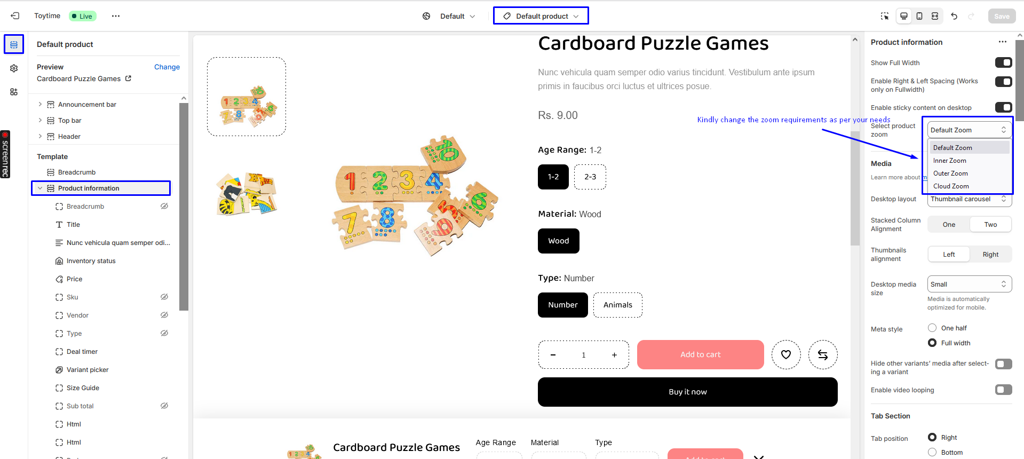Switch to mobile preview icon
1024x459 pixels.
(x=919, y=16)
